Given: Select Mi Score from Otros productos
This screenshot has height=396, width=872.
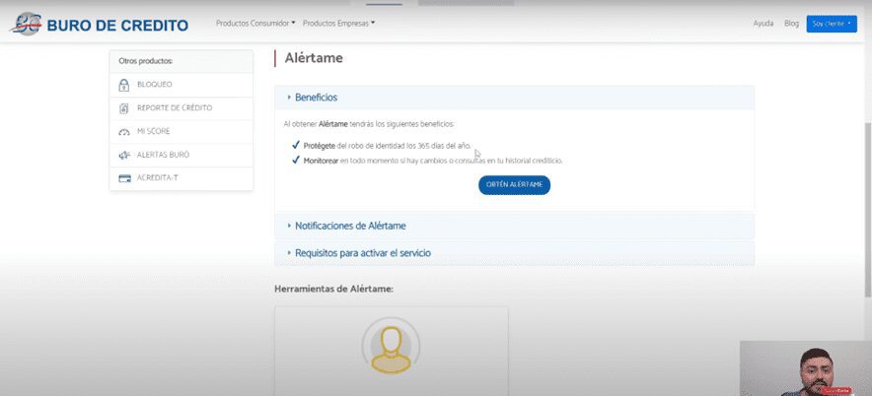Looking at the screenshot, I should tap(155, 131).
